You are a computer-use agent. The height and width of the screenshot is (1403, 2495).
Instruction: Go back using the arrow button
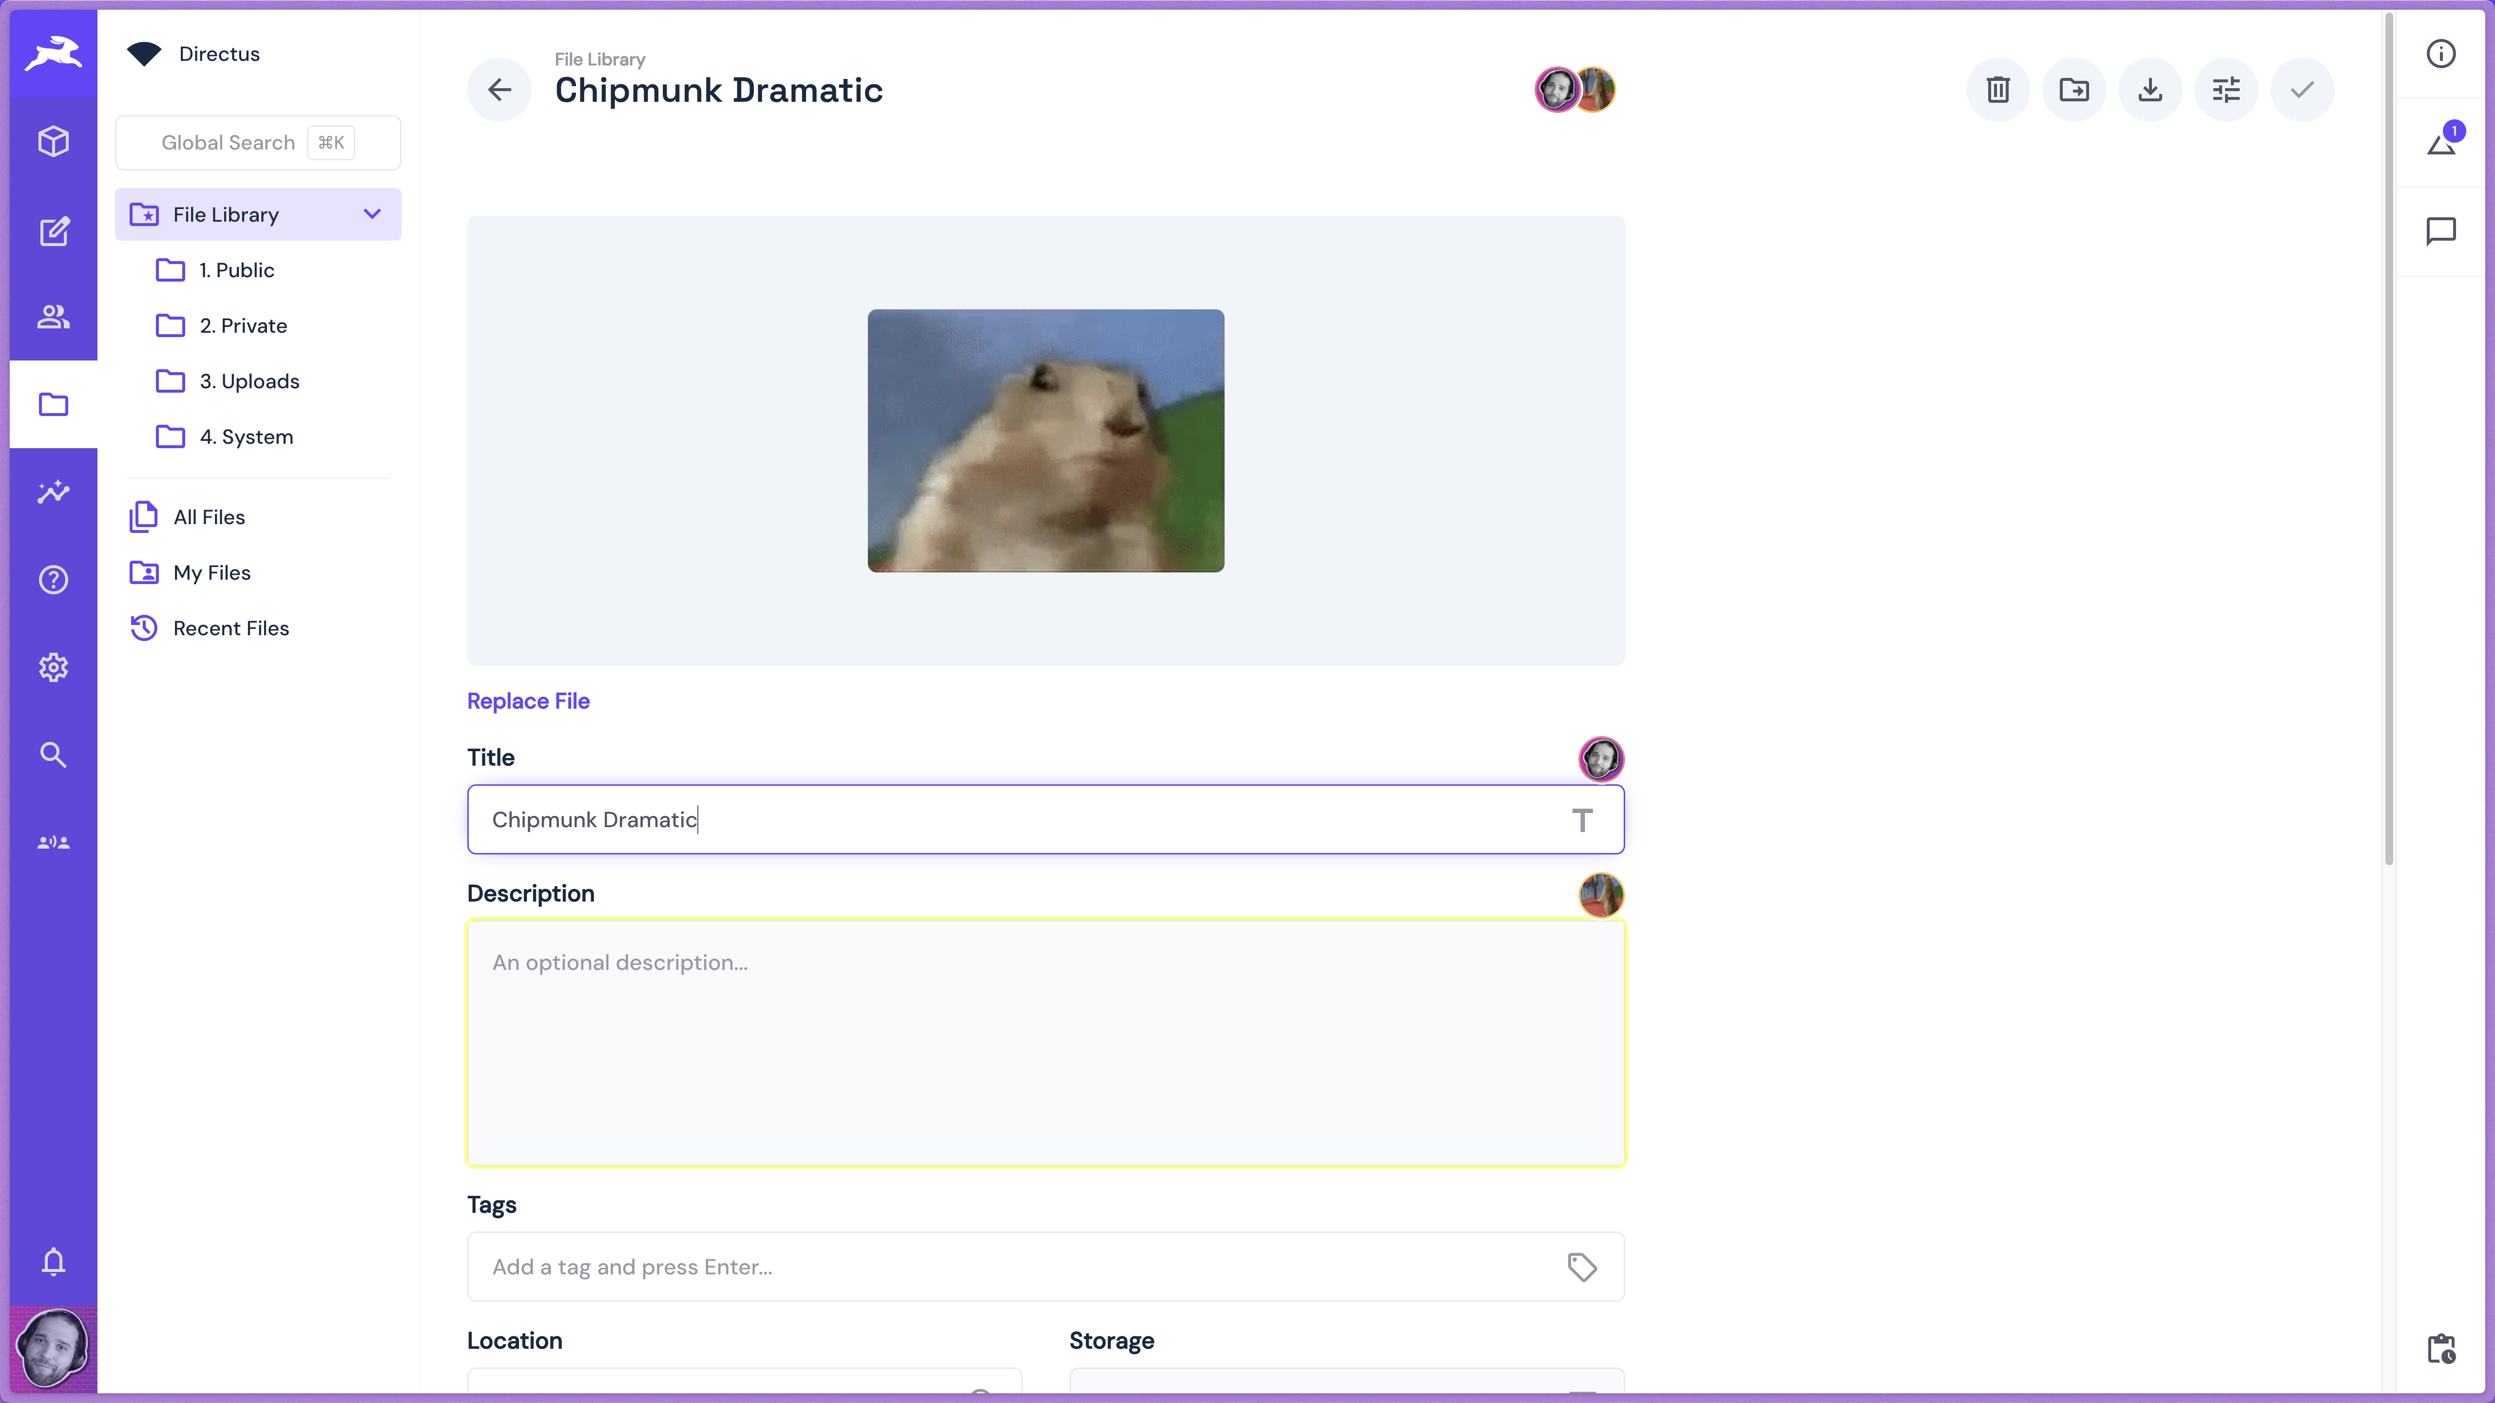coord(500,90)
